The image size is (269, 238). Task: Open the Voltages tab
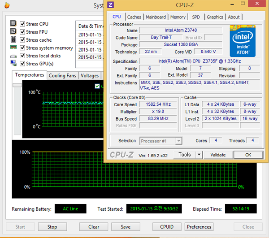tap(90, 76)
